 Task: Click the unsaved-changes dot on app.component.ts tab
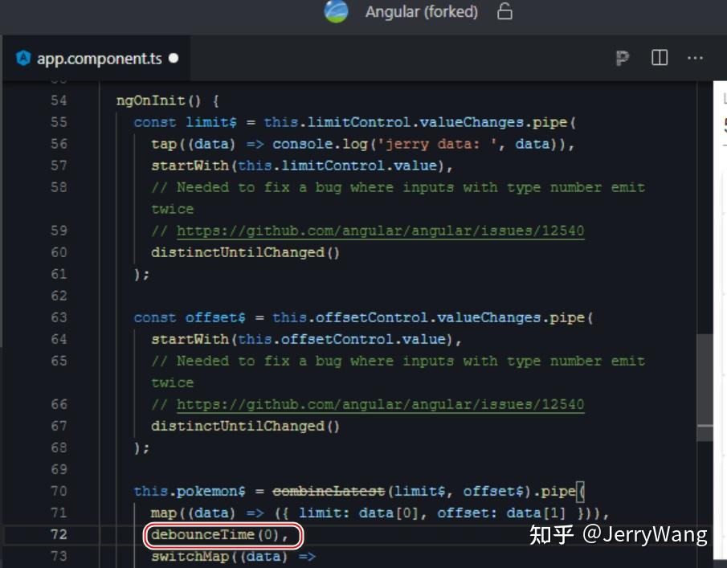tap(174, 58)
